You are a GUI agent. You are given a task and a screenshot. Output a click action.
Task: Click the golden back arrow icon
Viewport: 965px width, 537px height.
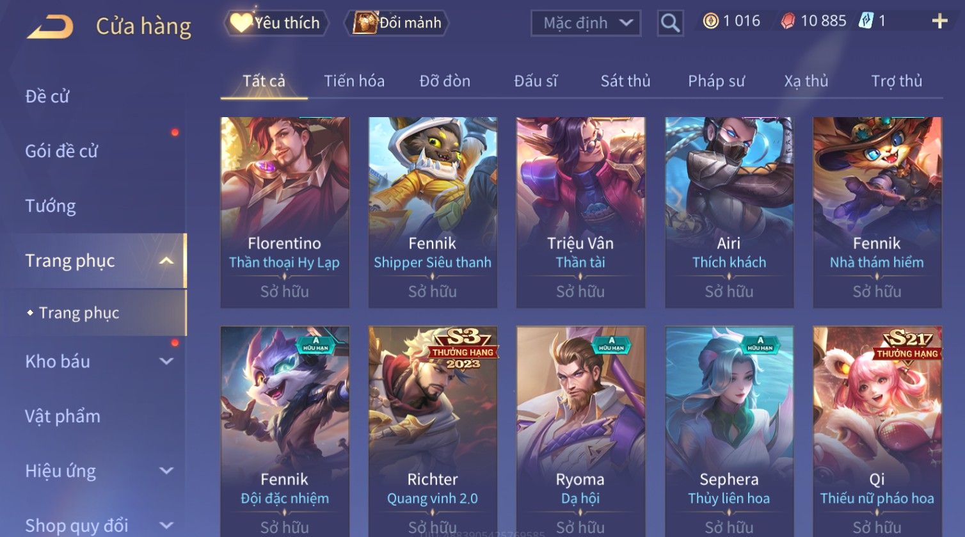pyautogui.click(x=51, y=27)
